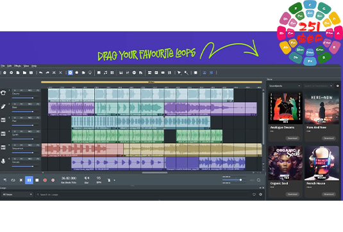
Task: Select the mouse pointer tool in the toolbar
Action: (179, 73)
